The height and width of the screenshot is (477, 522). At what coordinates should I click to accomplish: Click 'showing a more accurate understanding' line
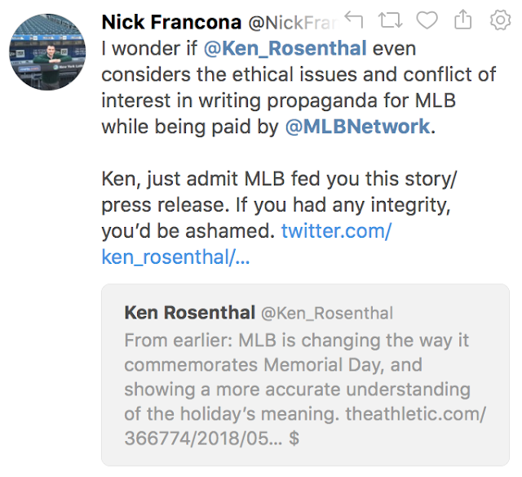point(297,390)
